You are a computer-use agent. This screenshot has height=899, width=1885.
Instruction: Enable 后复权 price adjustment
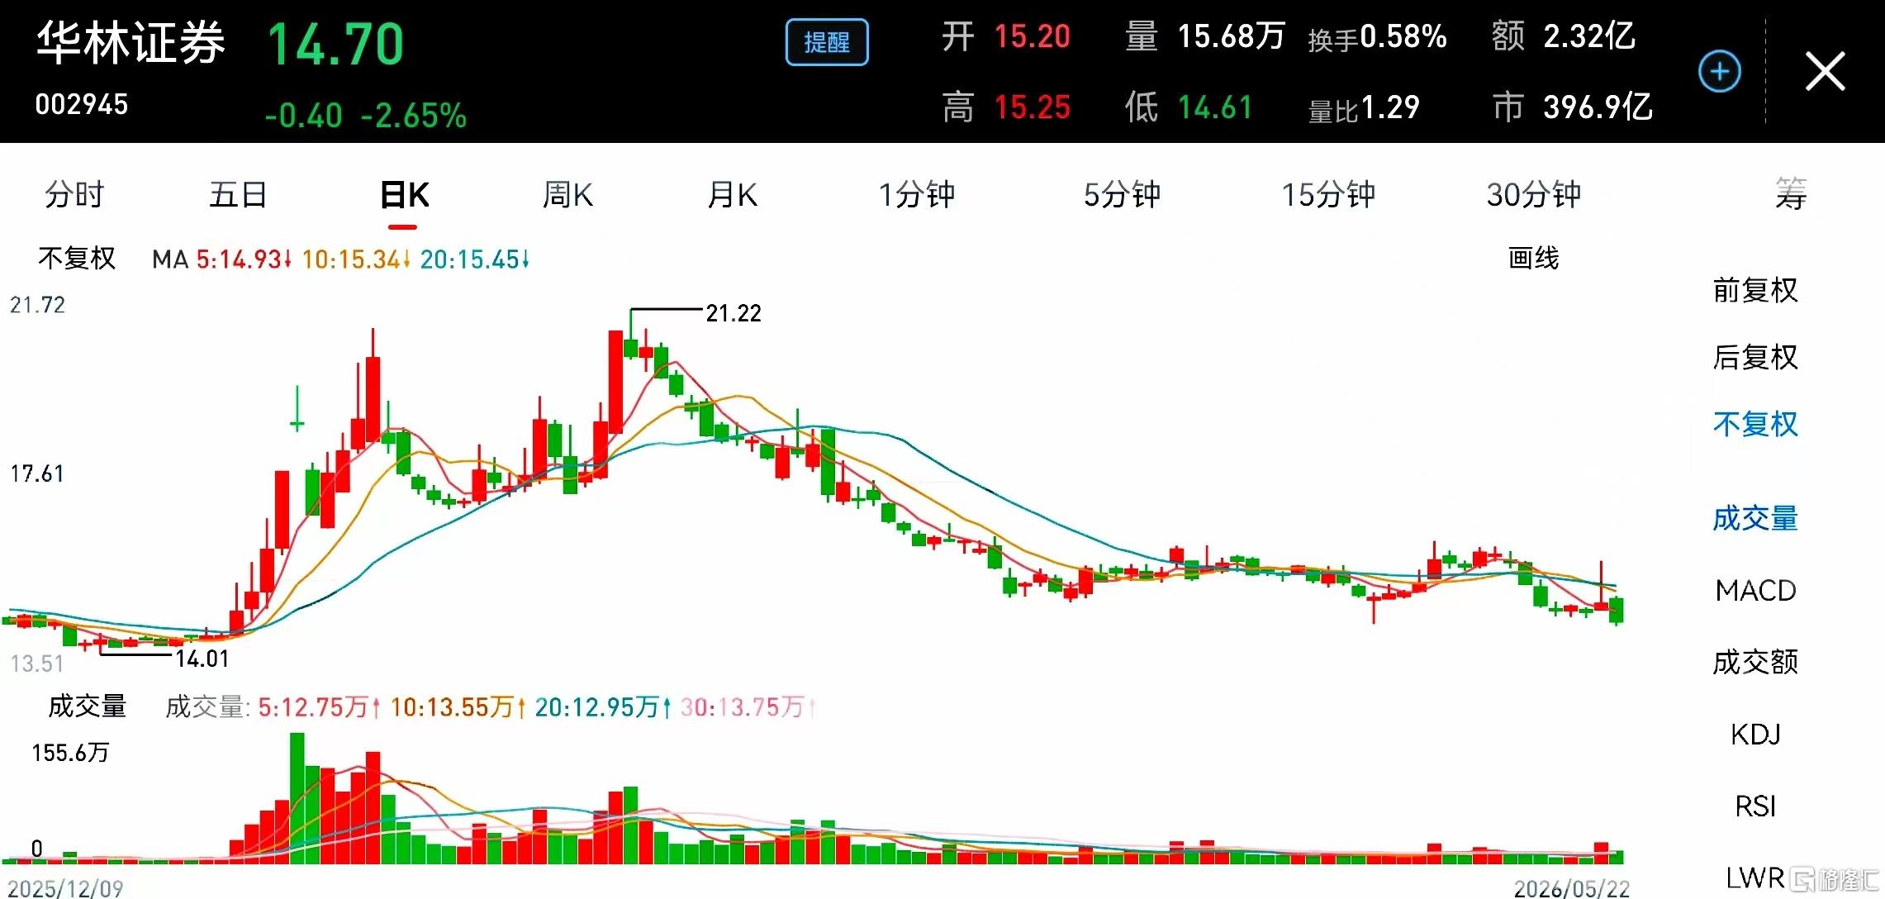[1755, 357]
